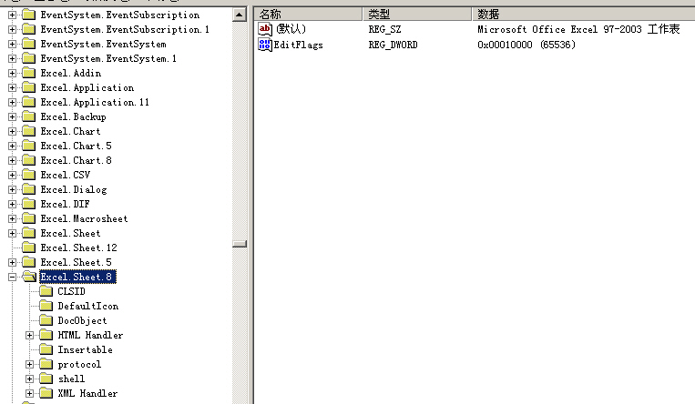Select the EditFlags value name
This screenshot has height=404, width=695.
tap(298, 45)
